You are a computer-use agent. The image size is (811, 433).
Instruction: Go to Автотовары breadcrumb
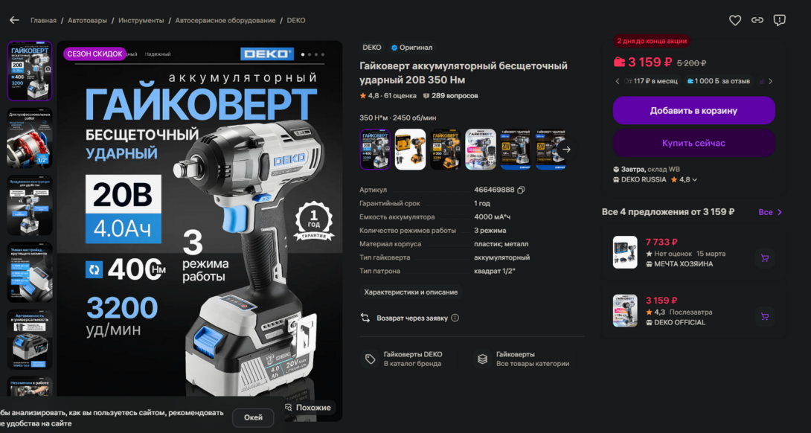pos(87,21)
